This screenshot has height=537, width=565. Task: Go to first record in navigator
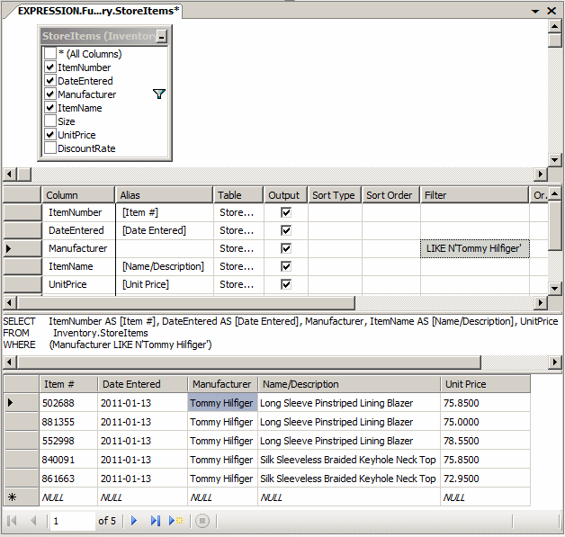click(12, 521)
